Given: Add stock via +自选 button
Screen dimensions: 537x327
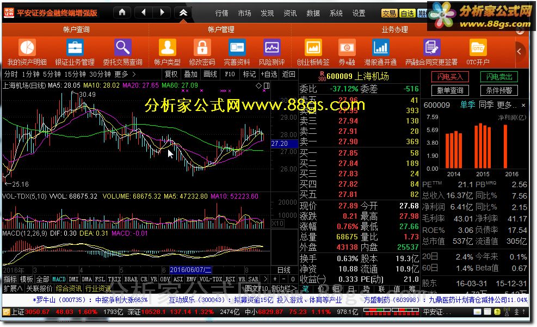Looking at the screenshot, I should tap(269, 74).
